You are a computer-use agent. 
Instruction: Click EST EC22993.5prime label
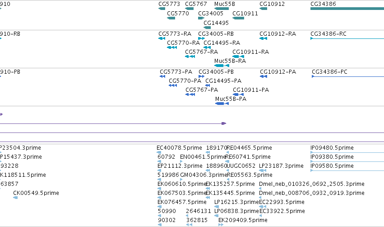point(282,202)
